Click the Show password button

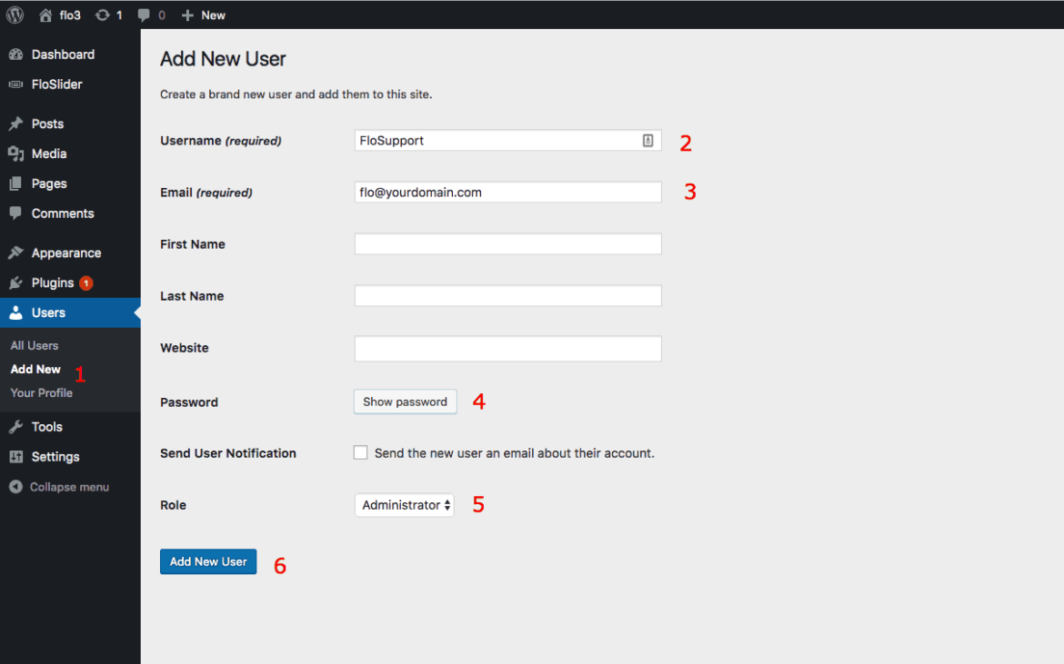(405, 401)
